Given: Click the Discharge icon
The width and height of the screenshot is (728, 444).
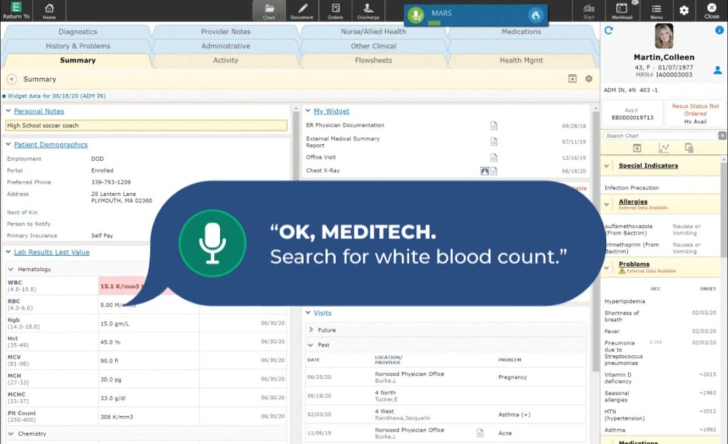Looking at the screenshot, I should (368, 10).
